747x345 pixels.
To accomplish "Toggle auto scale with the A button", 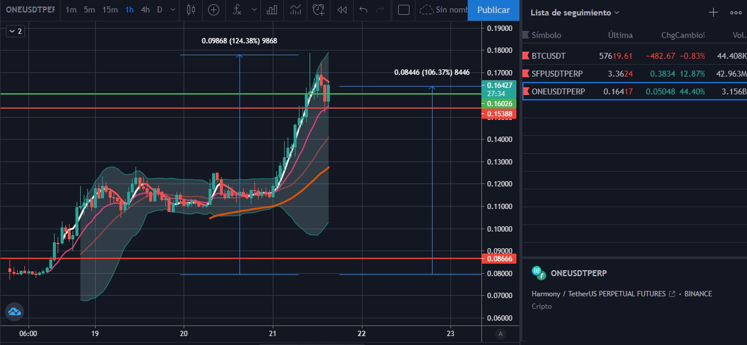I will click(x=500, y=334).
